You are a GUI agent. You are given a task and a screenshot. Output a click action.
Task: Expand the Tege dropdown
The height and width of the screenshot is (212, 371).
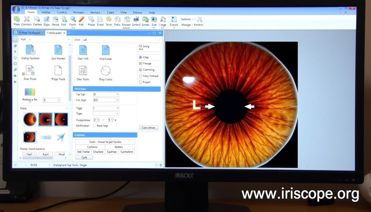click(106, 108)
